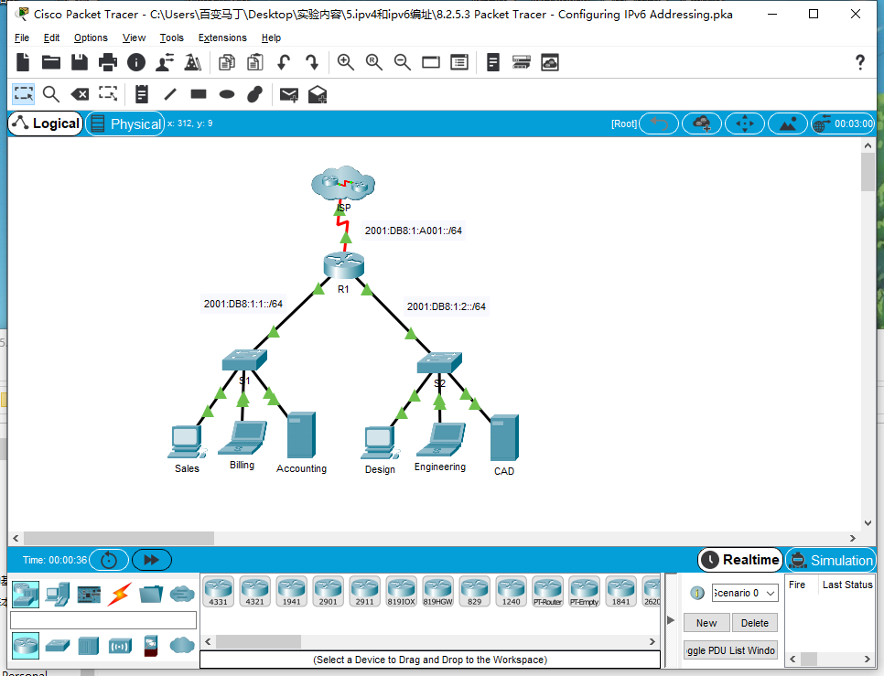
Task: Click the Fast Forward Time button
Action: tap(151, 559)
